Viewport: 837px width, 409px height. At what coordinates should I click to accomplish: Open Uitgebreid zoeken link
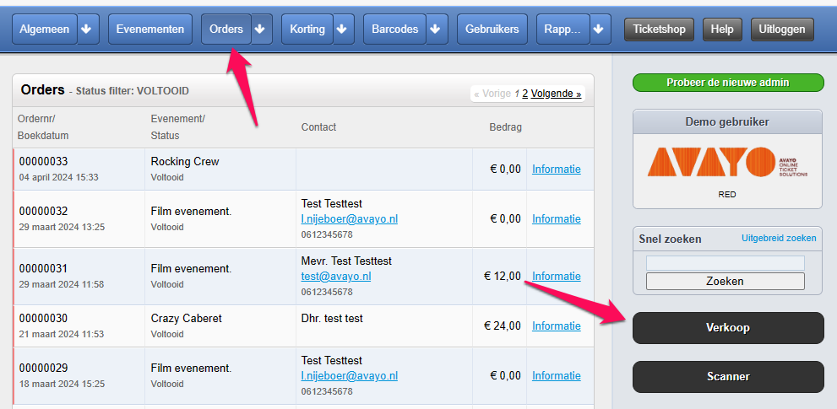tap(779, 238)
